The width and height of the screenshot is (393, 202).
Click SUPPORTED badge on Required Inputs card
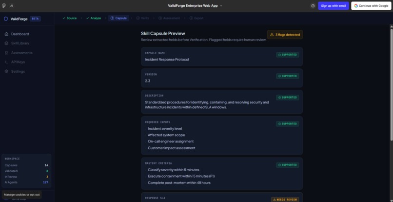[288, 124]
